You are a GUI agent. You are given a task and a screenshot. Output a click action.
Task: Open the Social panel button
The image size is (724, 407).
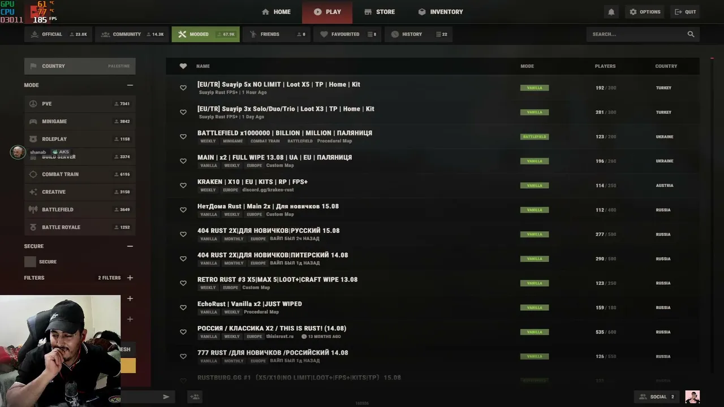pos(657,397)
